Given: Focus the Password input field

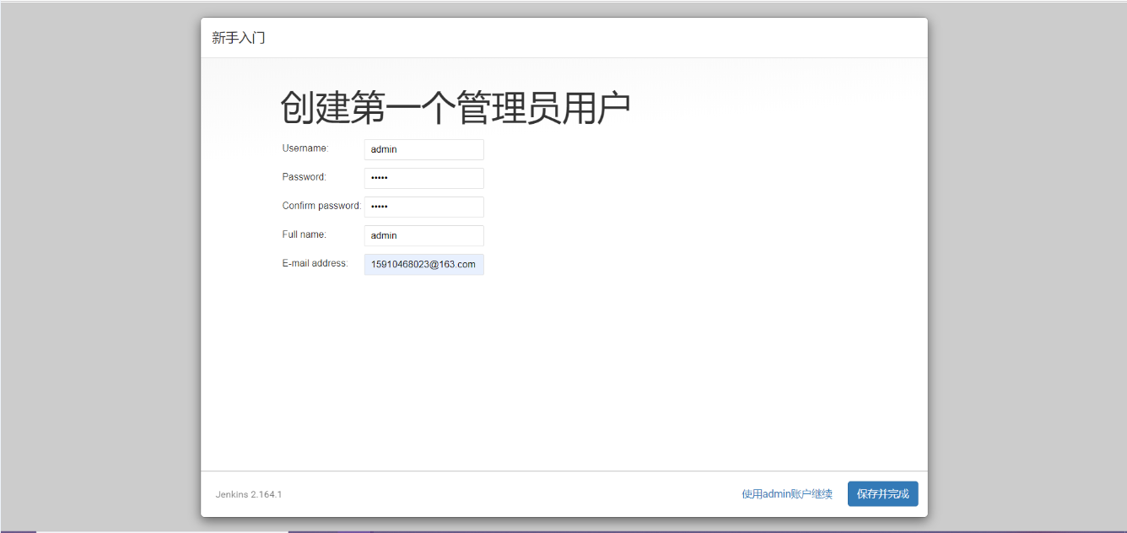Looking at the screenshot, I should point(424,178).
